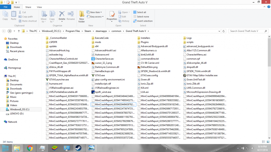Screen dimensions: 271x152
Task: Open Steam from the taskbar
Action: 78,148
